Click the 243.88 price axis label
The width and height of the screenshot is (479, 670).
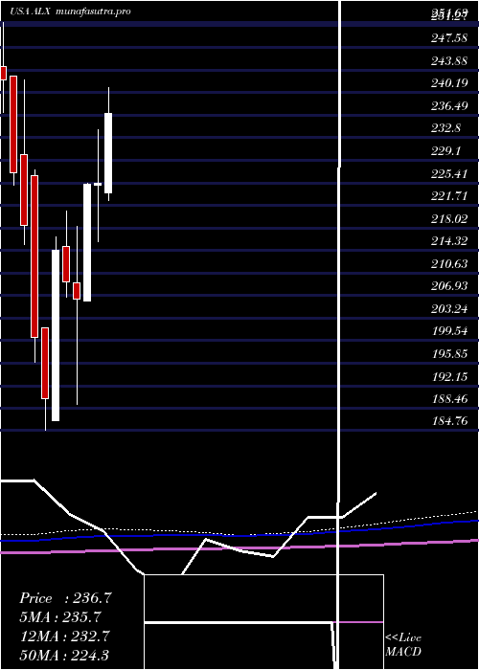click(449, 61)
